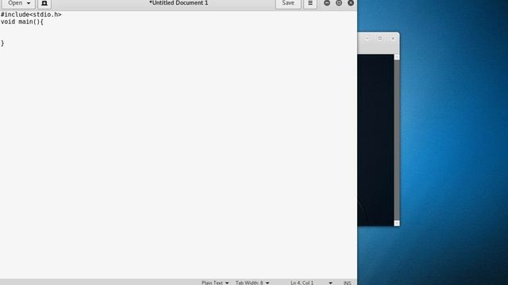
Task: Save the untitled document
Action: [x=288, y=3]
